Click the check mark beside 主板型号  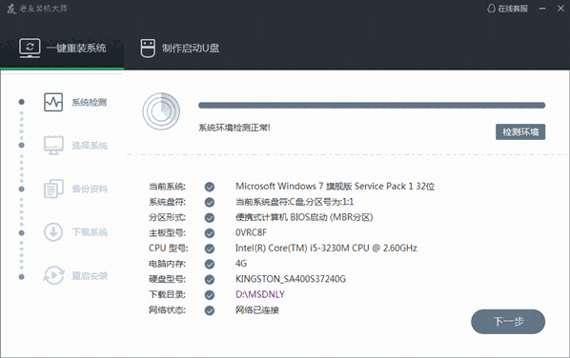(x=210, y=233)
